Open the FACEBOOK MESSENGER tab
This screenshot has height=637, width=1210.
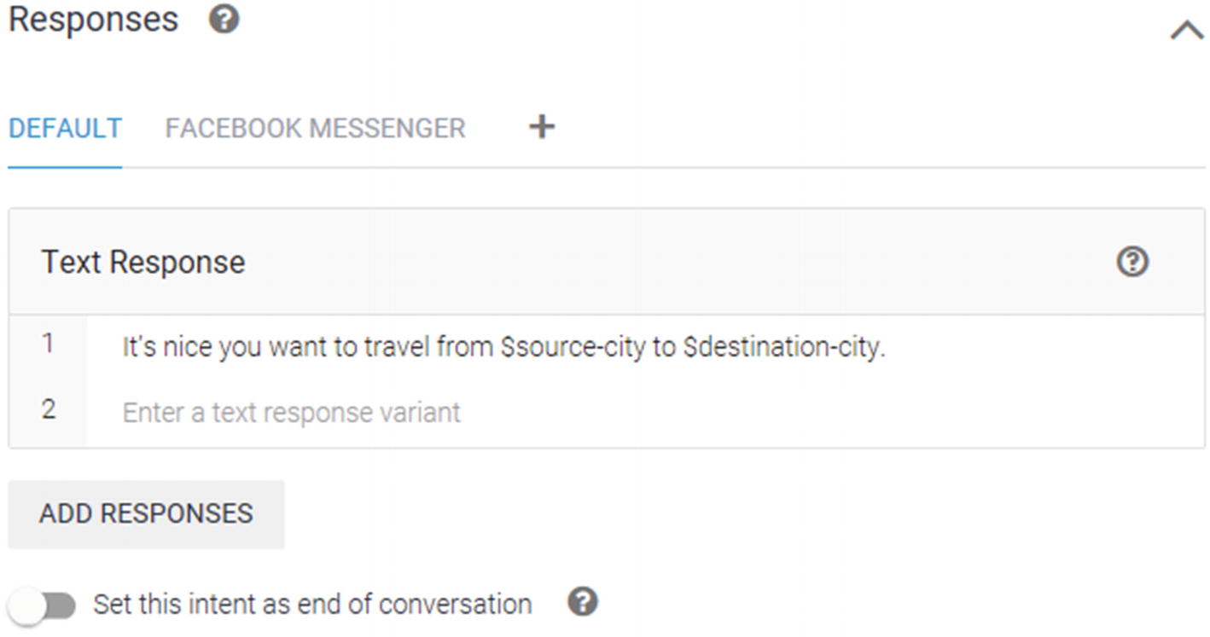tap(315, 128)
